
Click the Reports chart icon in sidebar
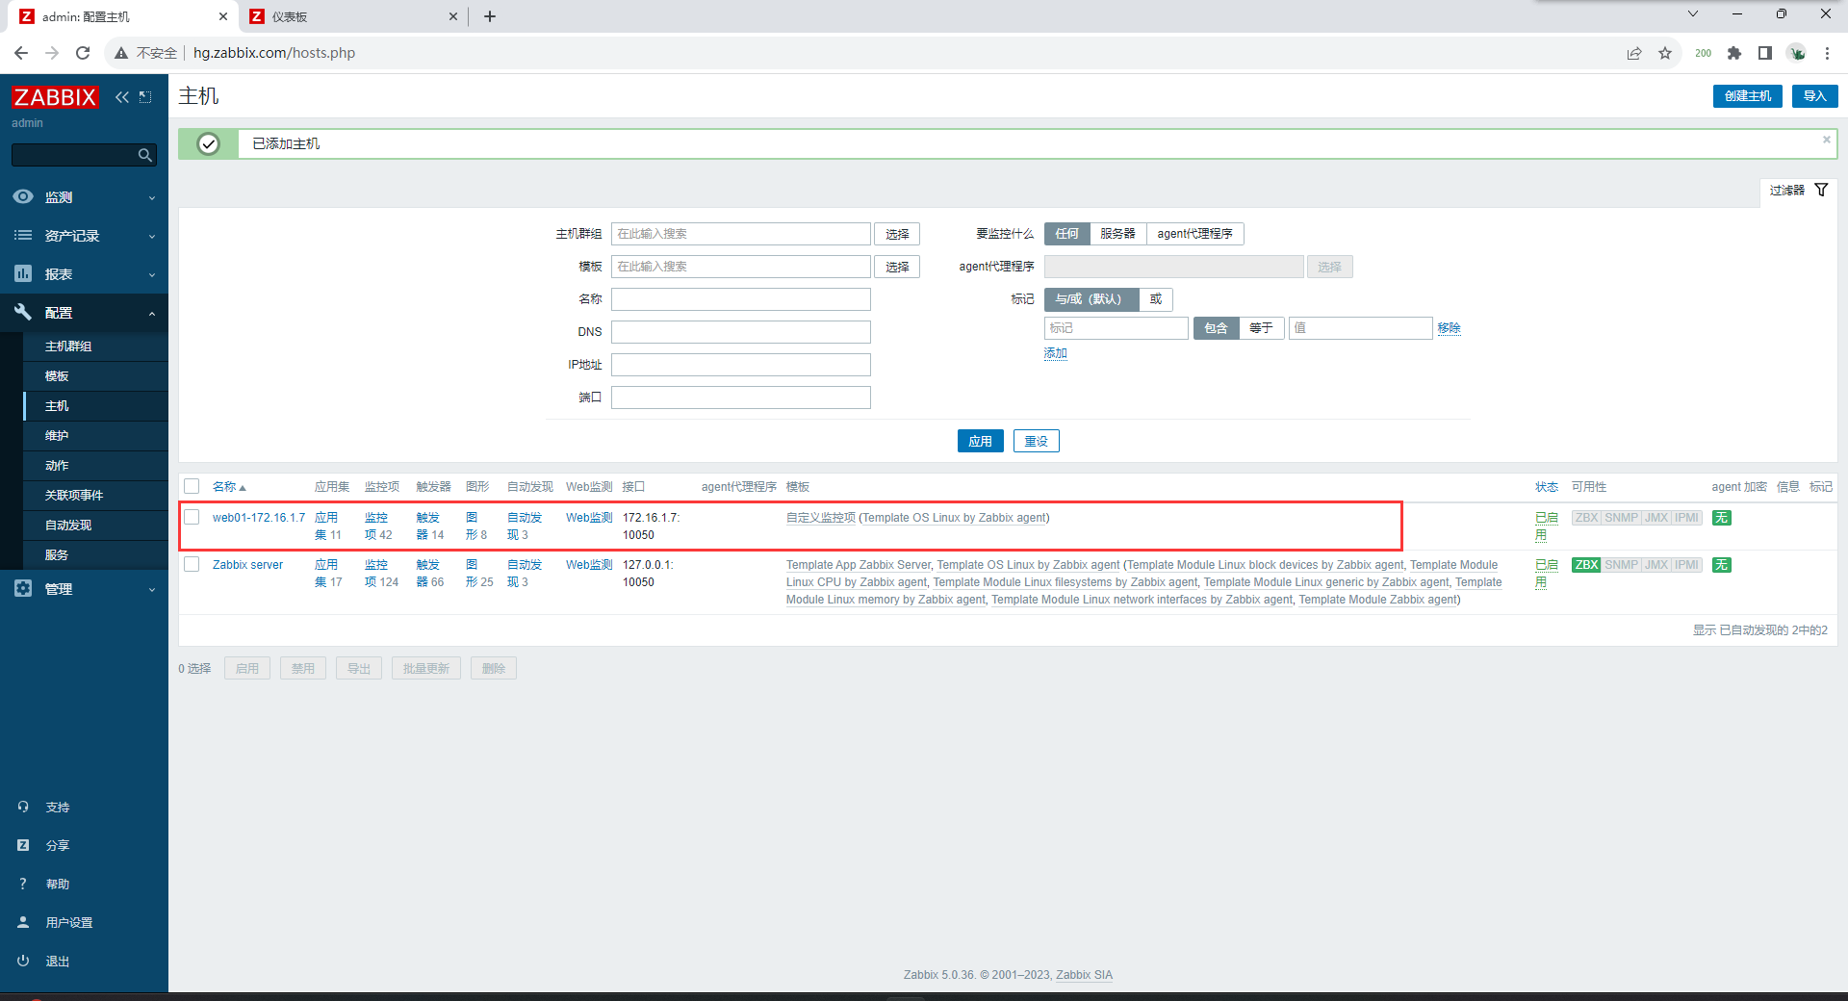pos(23,273)
